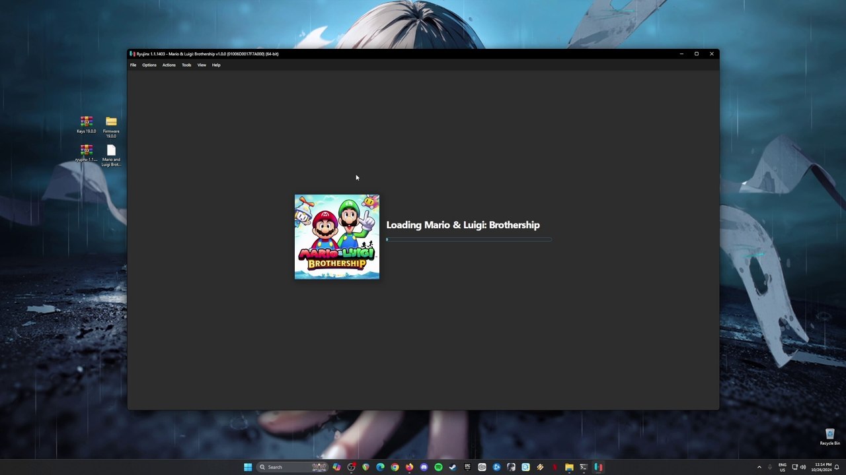Screen dimensions: 846x475
Task: Click the game loading progress bar
Action: point(469,239)
